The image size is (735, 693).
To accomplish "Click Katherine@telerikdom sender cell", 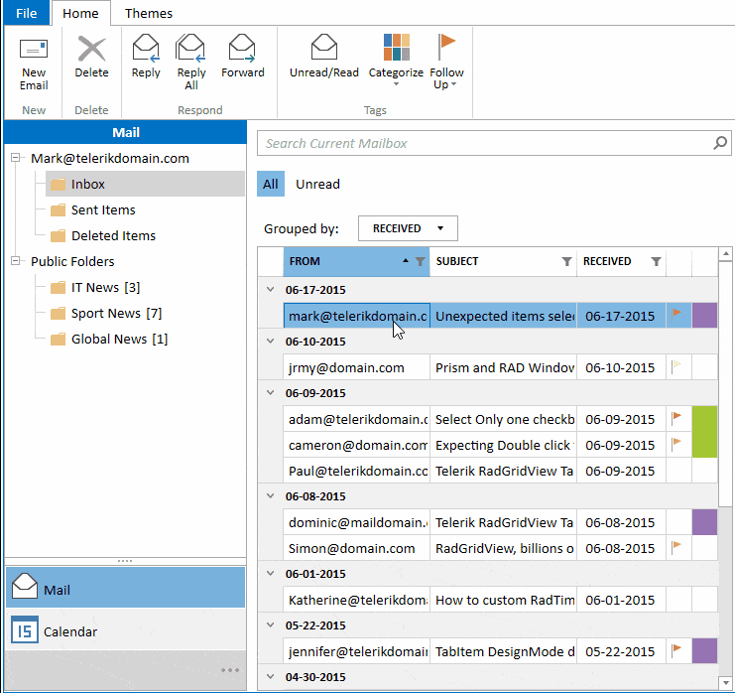I will [357, 600].
